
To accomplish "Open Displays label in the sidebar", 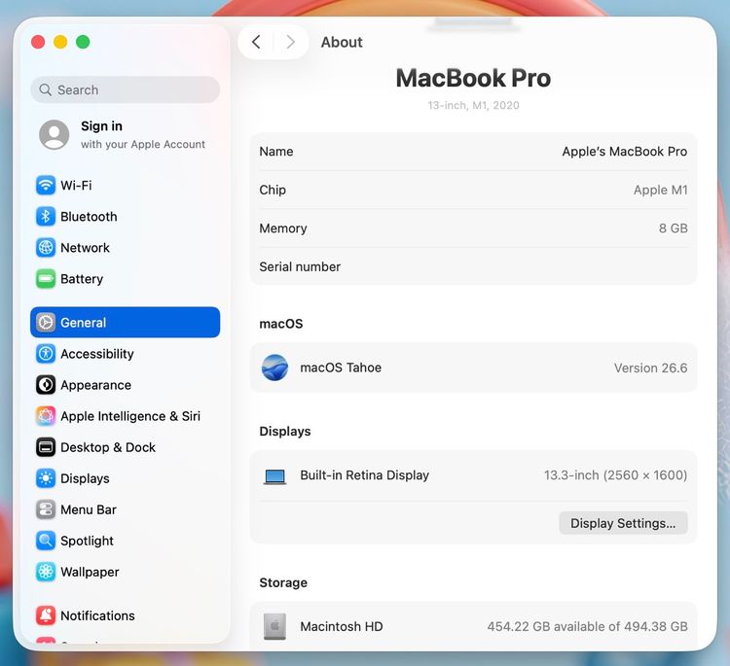I will 85,478.
